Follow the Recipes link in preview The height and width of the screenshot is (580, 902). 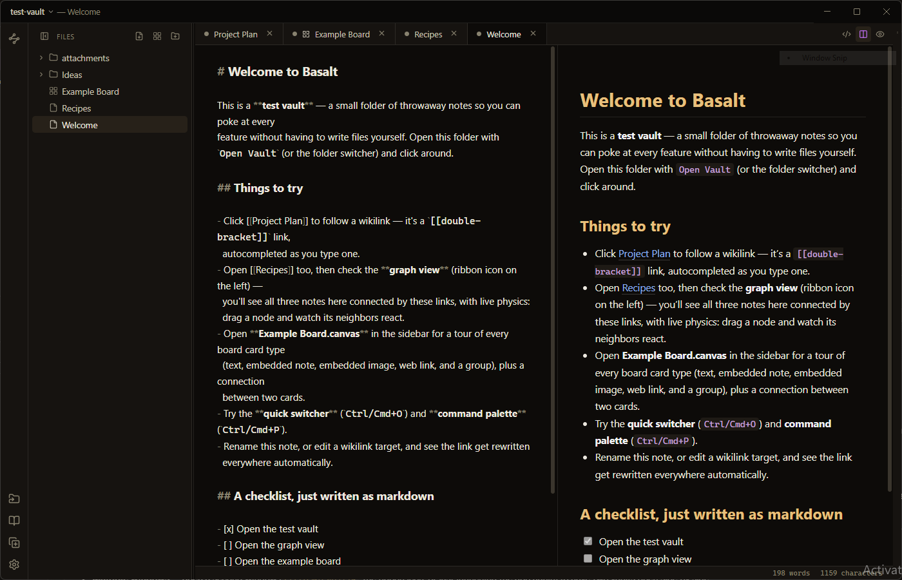[638, 288]
